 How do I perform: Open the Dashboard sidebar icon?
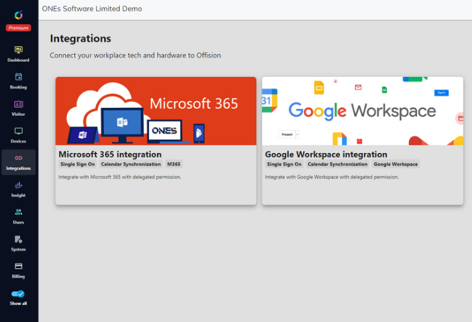coord(19,49)
